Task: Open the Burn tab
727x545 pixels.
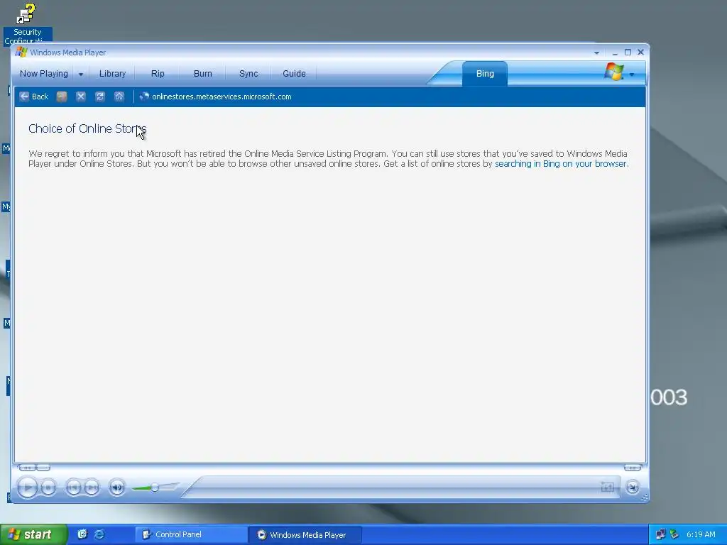Action: pos(202,74)
